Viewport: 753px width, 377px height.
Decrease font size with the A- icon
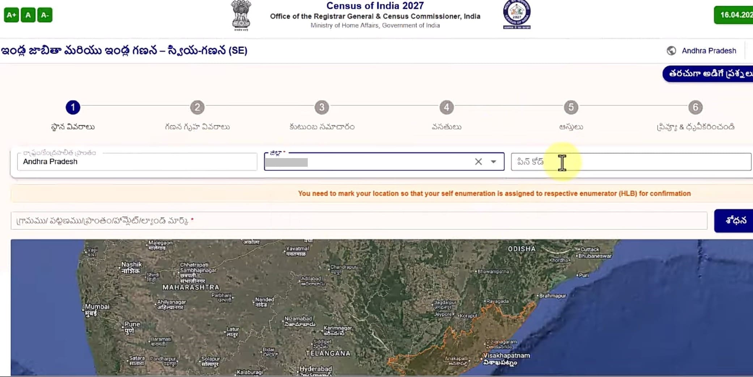(x=45, y=15)
